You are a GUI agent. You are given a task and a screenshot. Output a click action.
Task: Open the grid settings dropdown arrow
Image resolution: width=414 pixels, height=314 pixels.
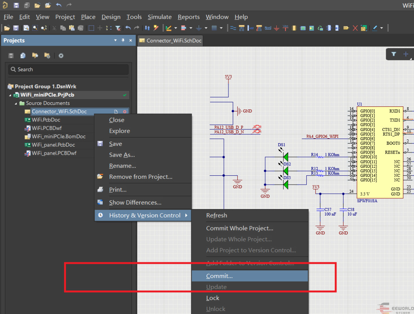221,28
